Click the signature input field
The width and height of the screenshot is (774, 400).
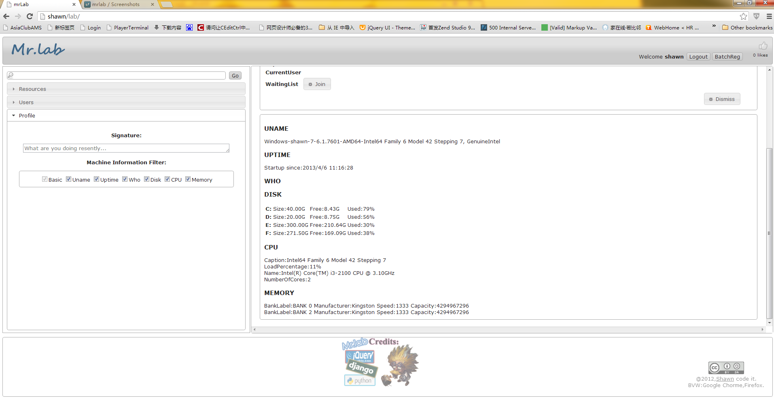click(x=126, y=148)
